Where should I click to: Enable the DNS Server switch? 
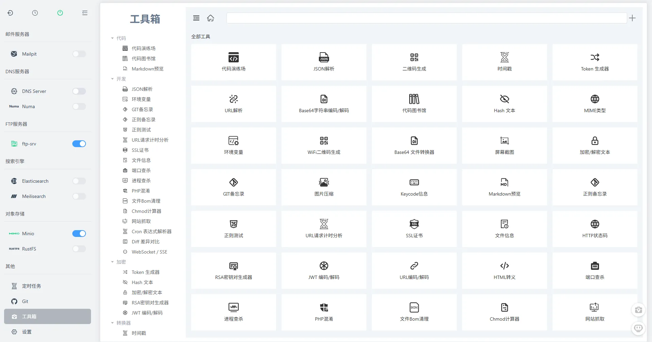79,91
